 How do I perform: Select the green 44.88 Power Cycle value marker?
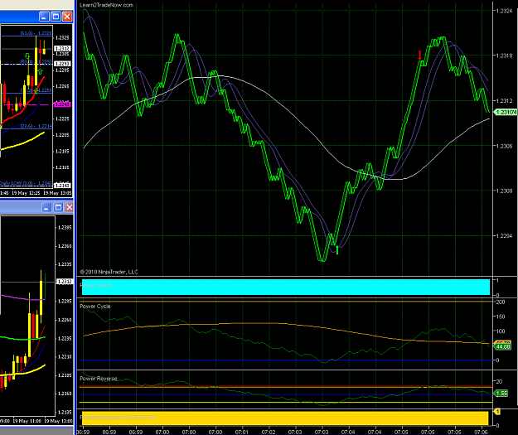coord(503,347)
